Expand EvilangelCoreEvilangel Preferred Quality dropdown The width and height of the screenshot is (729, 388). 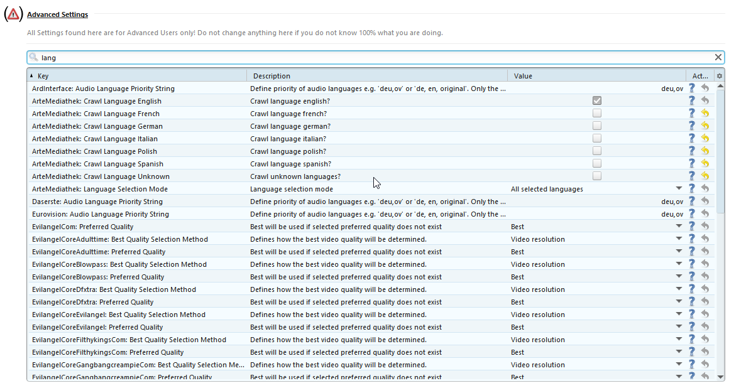679,326
